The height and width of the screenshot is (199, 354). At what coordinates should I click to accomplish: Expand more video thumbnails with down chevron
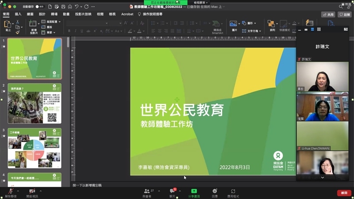322,177
